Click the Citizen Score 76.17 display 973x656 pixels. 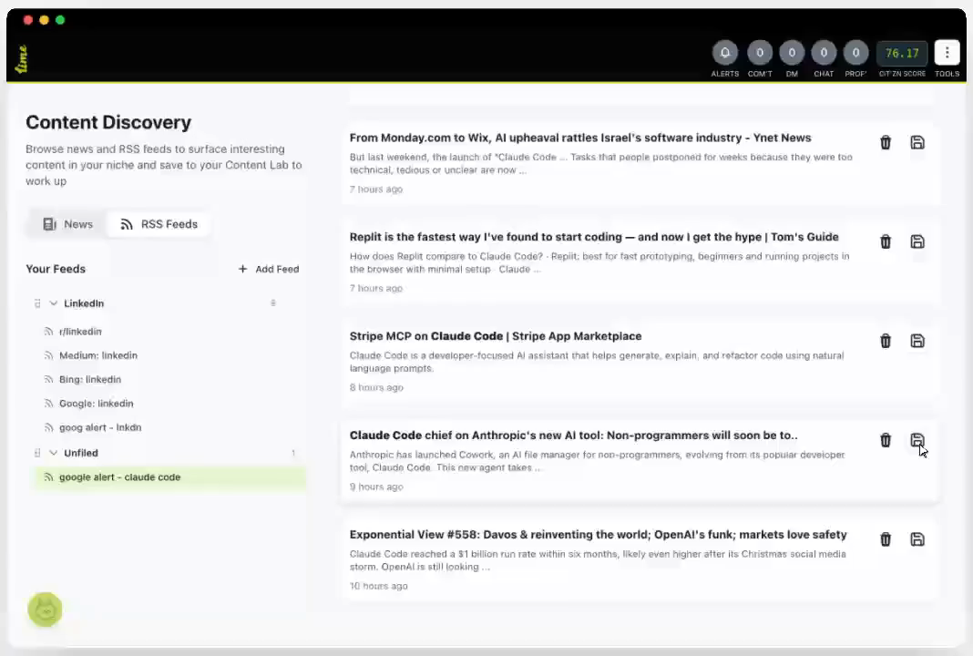pos(902,54)
